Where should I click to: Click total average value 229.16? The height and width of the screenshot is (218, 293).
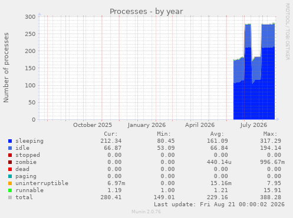pos(218,197)
